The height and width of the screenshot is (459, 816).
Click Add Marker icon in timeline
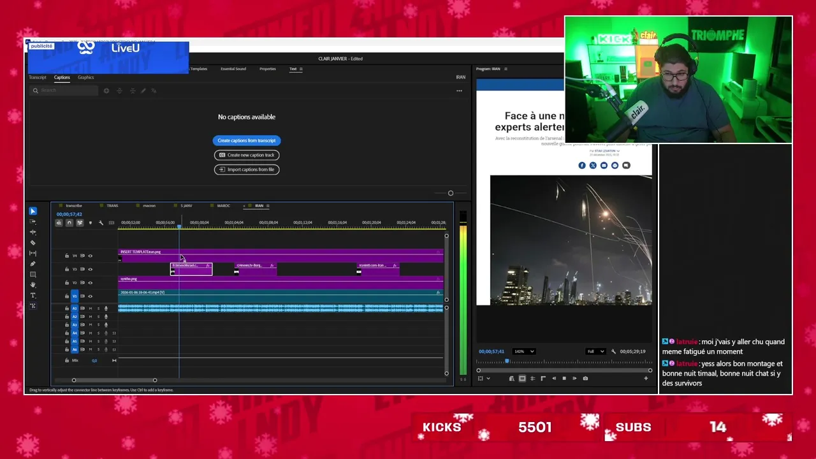click(x=91, y=222)
